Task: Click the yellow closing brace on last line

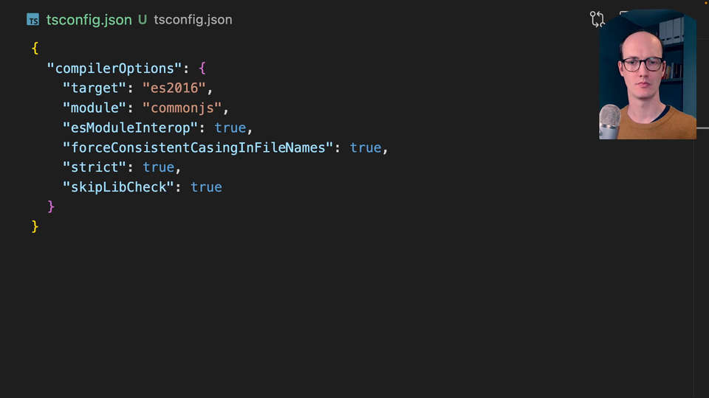Action: [35, 226]
